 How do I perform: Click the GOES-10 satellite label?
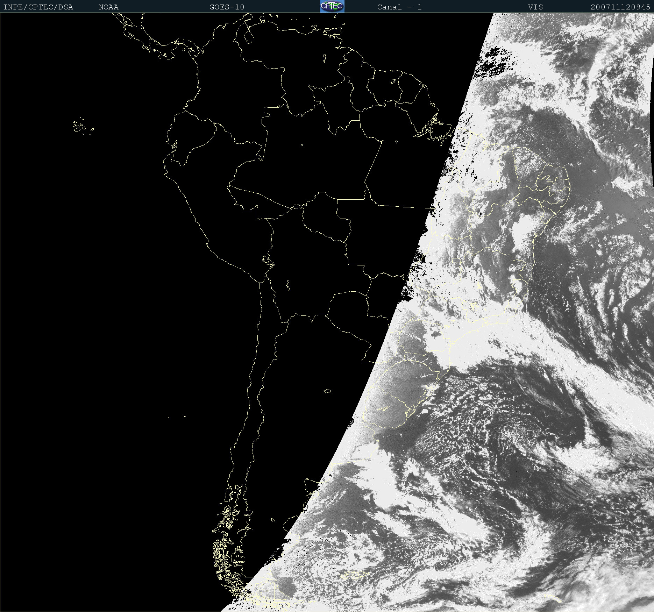point(227,7)
